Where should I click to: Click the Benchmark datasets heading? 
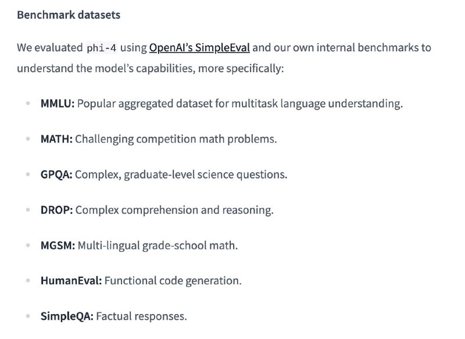click(69, 15)
